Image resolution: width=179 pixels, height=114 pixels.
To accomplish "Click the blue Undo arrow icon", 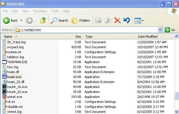I will (127, 20).
